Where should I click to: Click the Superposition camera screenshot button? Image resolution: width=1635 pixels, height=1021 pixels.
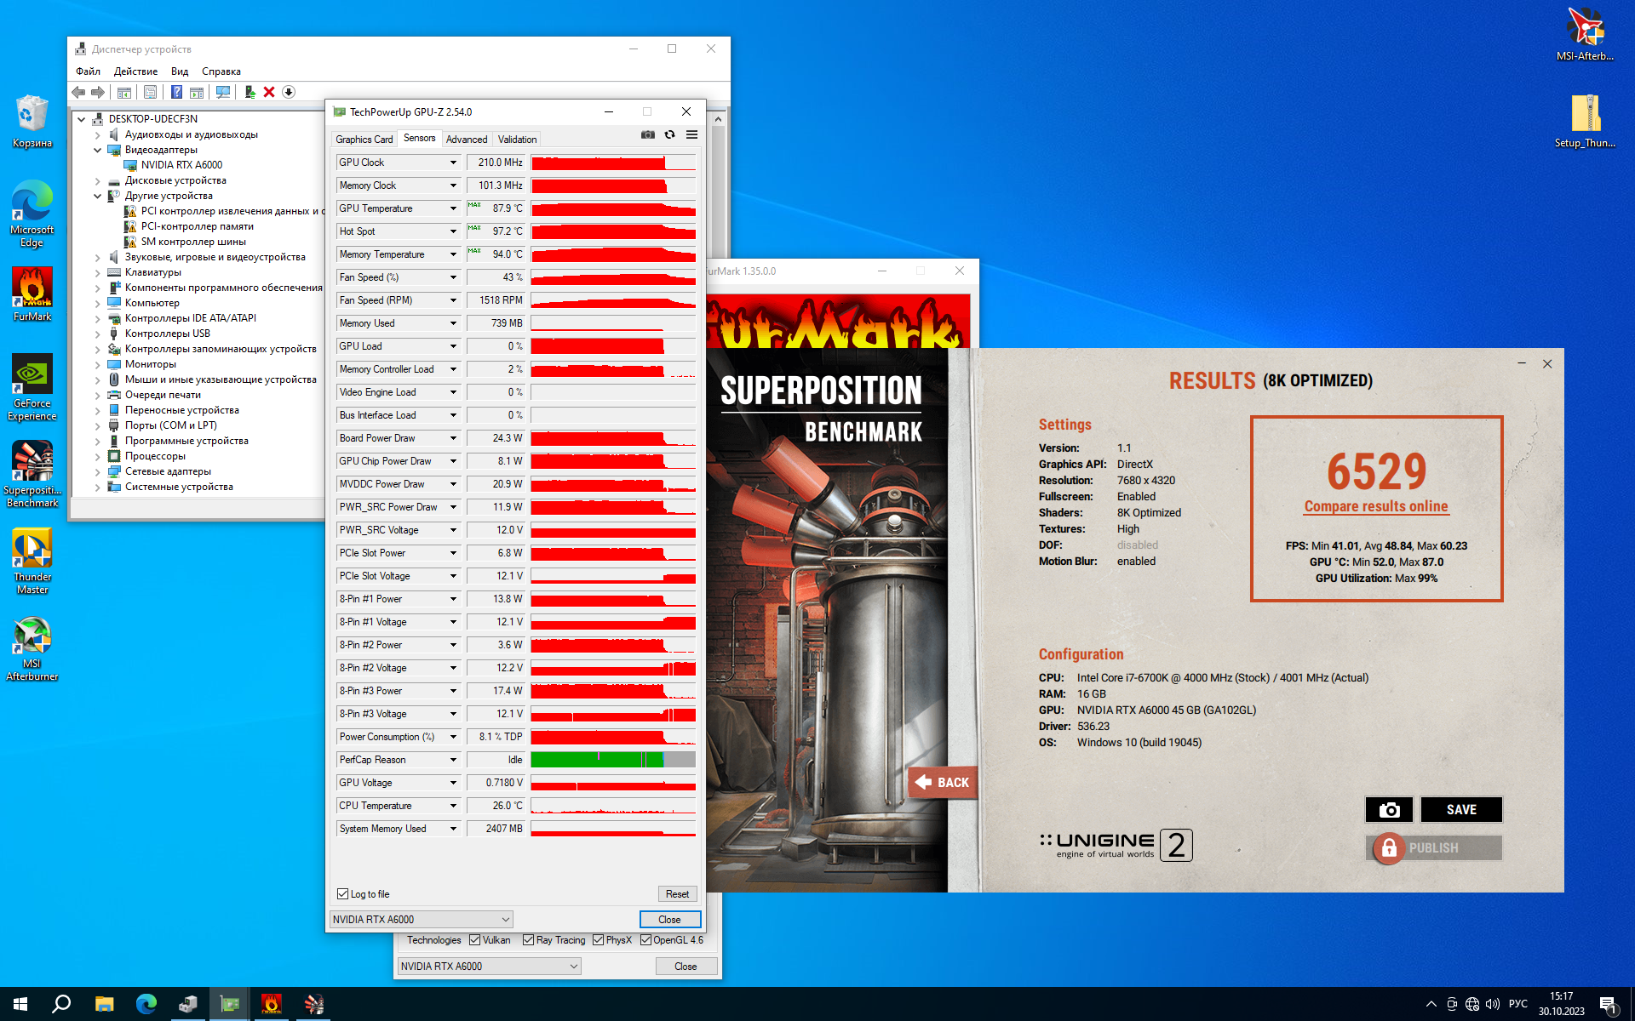1389,809
